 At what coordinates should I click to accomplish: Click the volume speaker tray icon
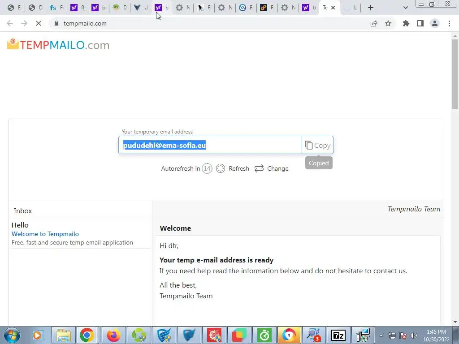tap(414, 335)
